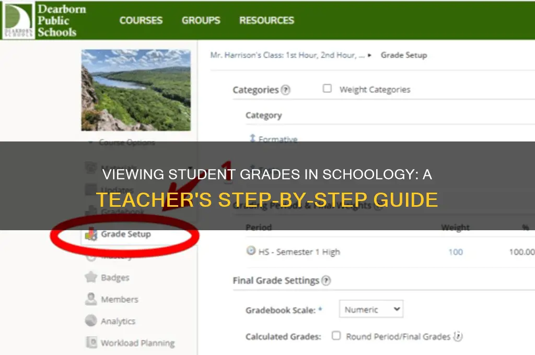The height and width of the screenshot is (355, 535).
Task: Open the Courses menu
Action: point(141,20)
